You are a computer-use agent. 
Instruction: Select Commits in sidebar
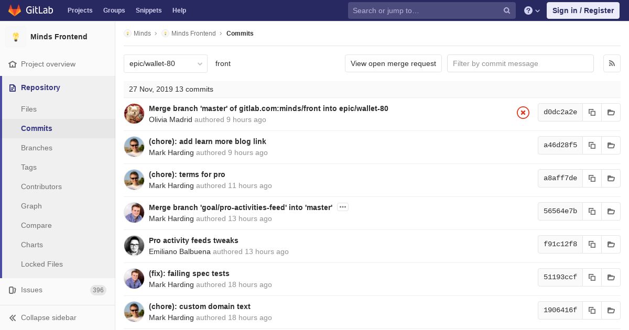(x=59, y=128)
